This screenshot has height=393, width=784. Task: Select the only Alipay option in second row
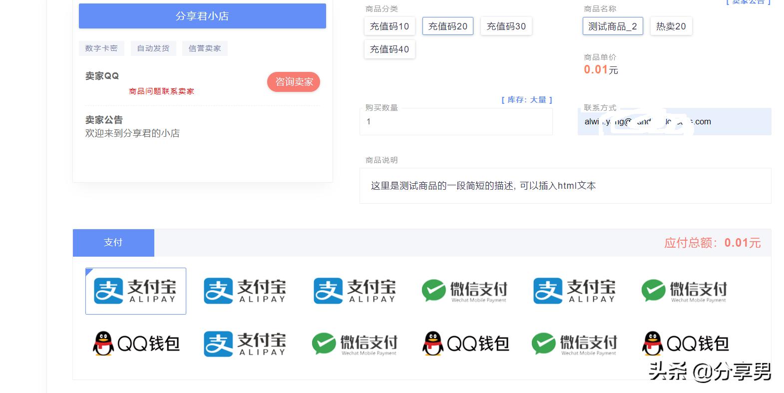tap(245, 344)
